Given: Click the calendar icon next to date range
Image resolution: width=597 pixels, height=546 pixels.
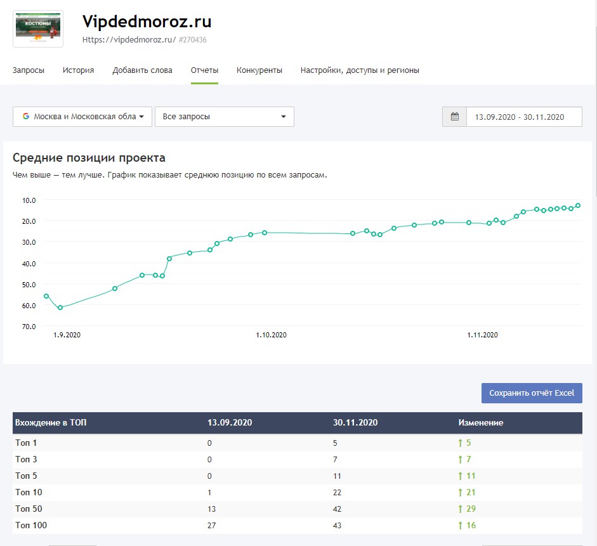Looking at the screenshot, I should click(x=455, y=117).
